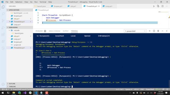Click errors and warnings status bar indicator
The image size is (170, 95).
pos(5,89)
